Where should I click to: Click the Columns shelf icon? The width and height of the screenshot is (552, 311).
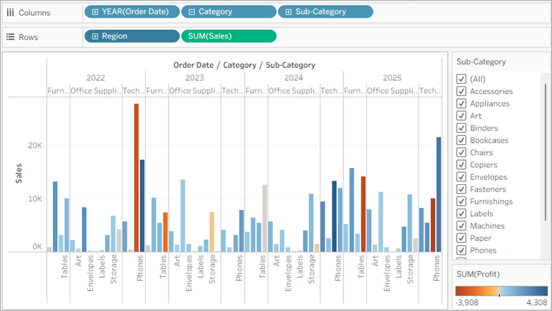coord(10,12)
